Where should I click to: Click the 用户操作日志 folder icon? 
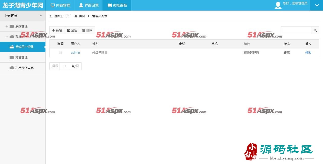tap(12, 68)
